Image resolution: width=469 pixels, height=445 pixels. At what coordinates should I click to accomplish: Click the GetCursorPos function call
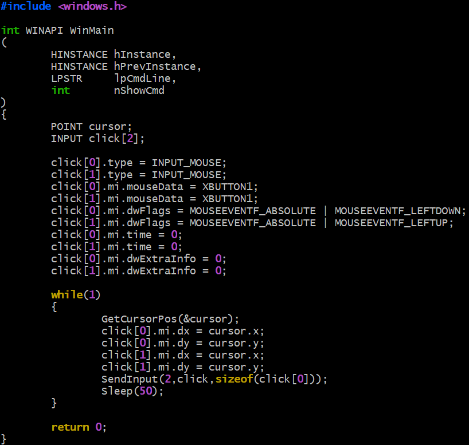coord(139,319)
